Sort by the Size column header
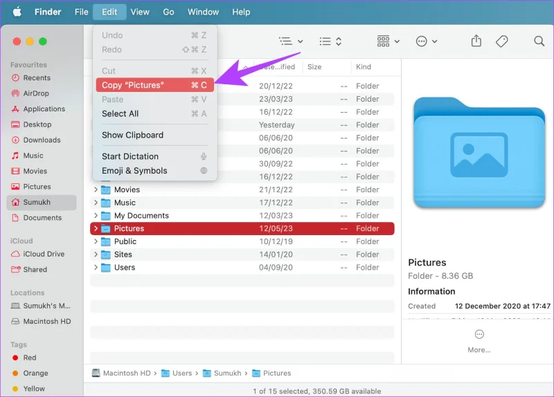Viewport: 554px width, 397px height. tap(314, 66)
